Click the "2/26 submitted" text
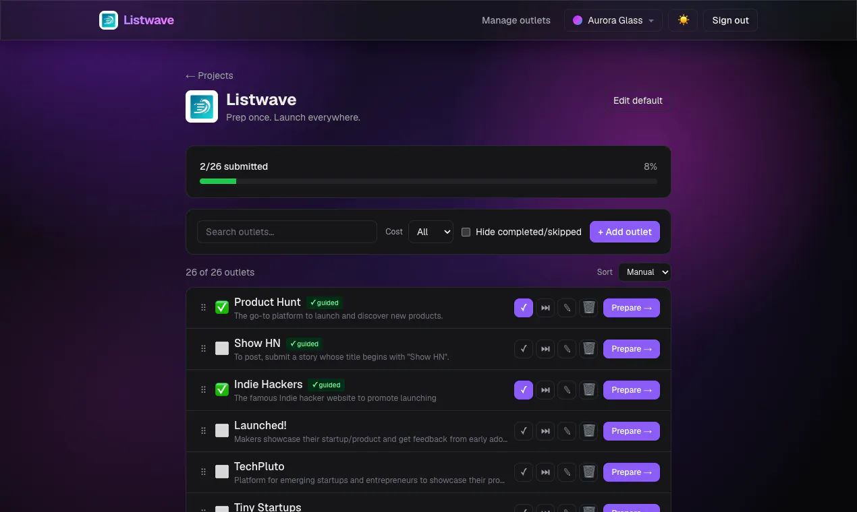 (x=233, y=166)
